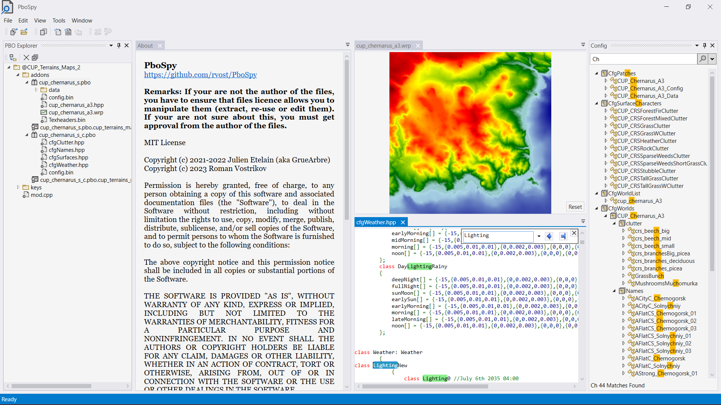721x405 pixels.
Task: Toggle pin on the Config panel
Action: [704, 45]
